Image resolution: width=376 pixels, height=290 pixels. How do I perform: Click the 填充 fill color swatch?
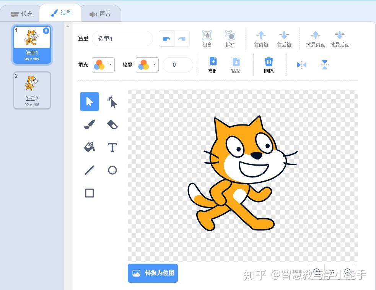click(x=99, y=64)
